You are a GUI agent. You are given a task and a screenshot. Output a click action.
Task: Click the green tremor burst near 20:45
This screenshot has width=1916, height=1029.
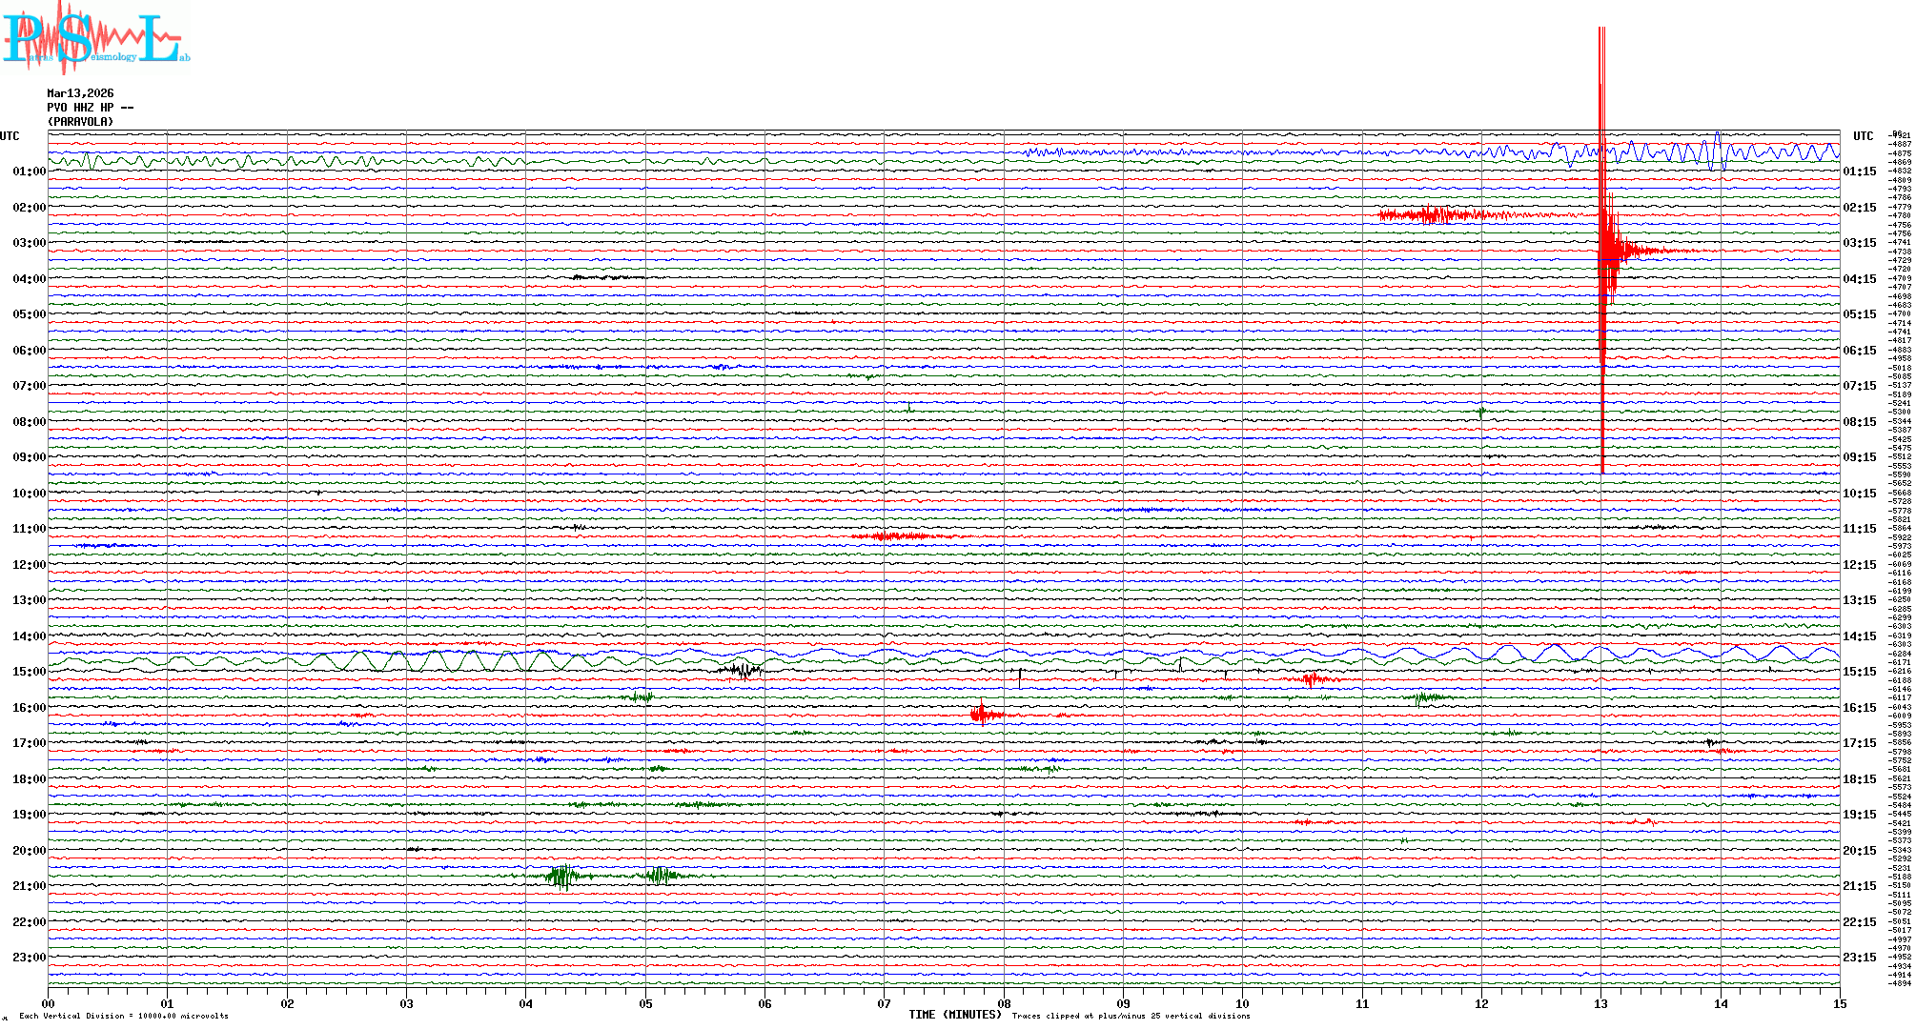click(x=562, y=876)
